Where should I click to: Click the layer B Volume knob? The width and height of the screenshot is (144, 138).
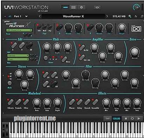99,27
